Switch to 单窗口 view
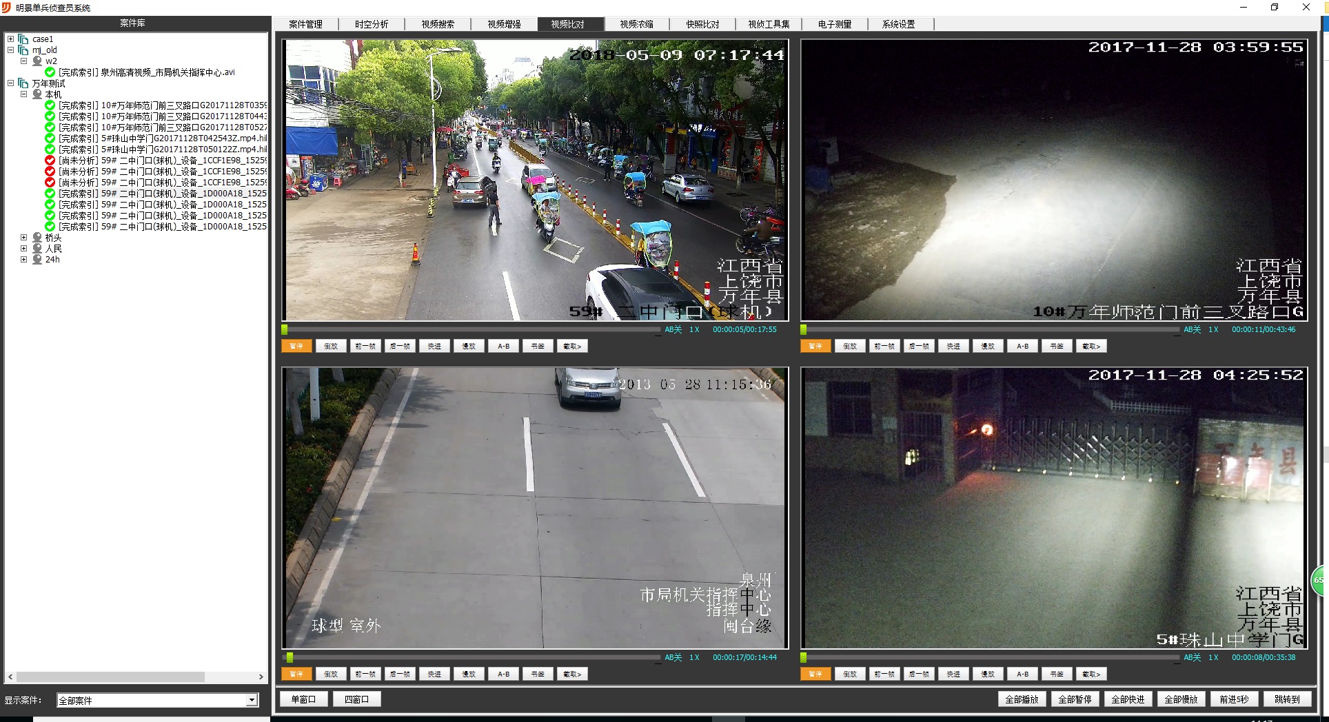The height and width of the screenshot is (722, 1329). coord(303,699)
